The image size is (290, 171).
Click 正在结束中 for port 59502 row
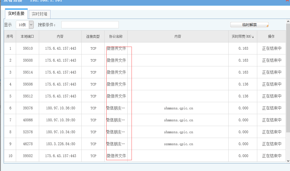(x=272, y=156)
